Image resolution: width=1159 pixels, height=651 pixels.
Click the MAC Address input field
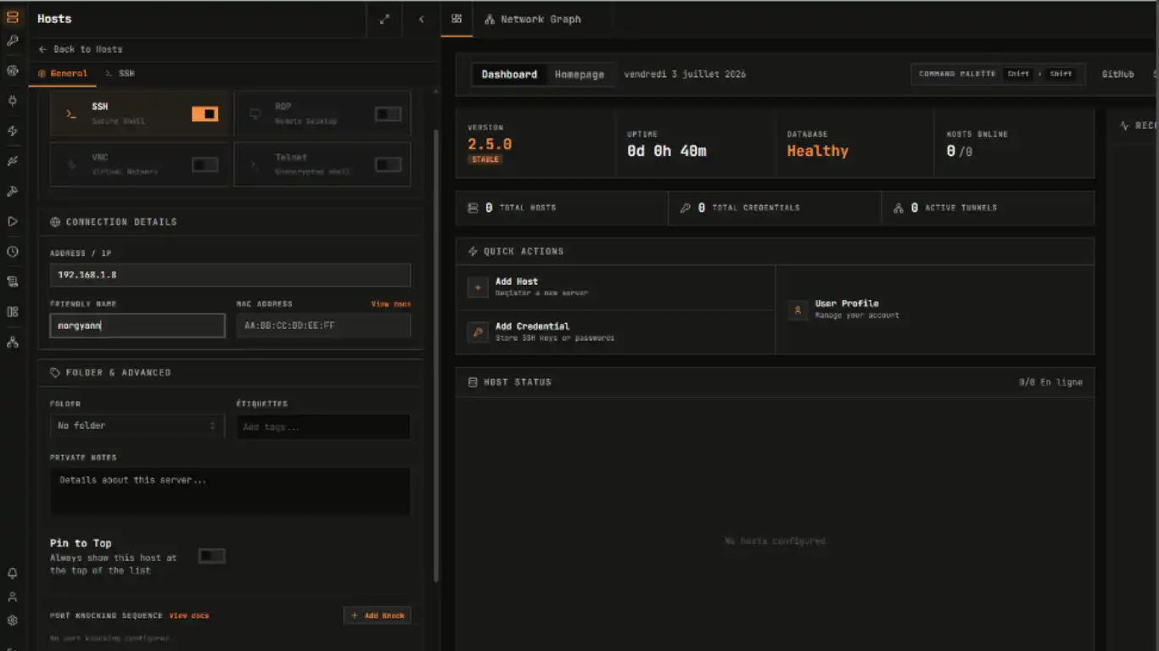coord(323,325)
